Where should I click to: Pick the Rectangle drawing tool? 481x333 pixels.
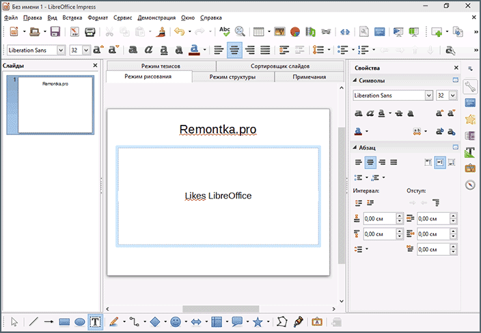click(64, 322)
